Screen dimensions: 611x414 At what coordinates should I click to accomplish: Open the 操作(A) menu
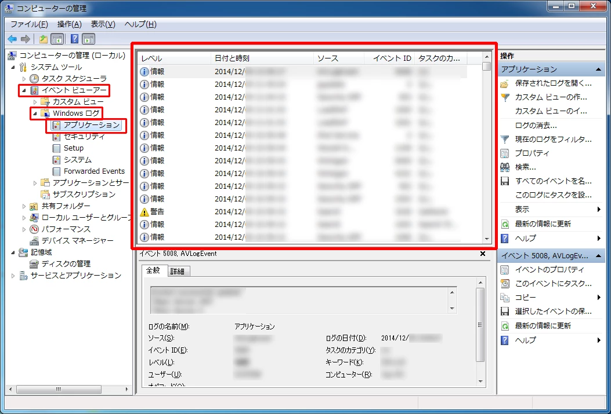[x=70, y=24]
